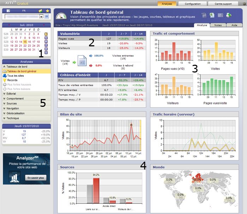Viewport: 247px width, 214px height.
Task: Click blue arrow beside 100,0% visites entrantes
Action: tap(91, 56)
